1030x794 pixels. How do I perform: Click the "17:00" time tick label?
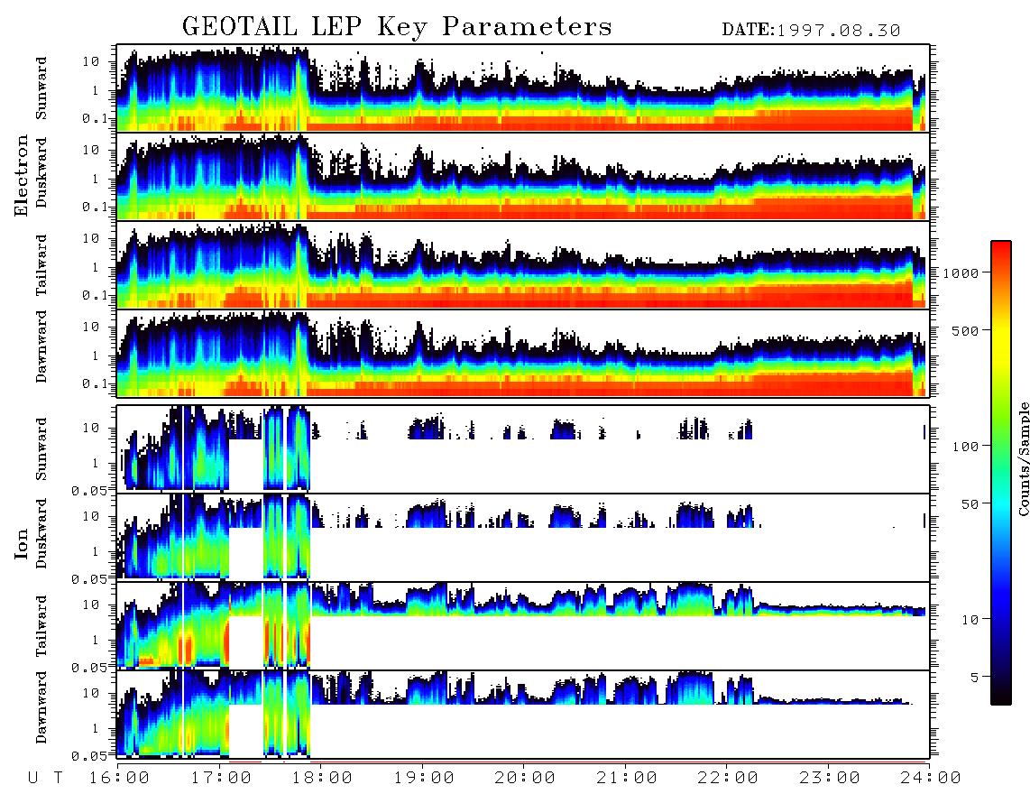pos(221,778)
